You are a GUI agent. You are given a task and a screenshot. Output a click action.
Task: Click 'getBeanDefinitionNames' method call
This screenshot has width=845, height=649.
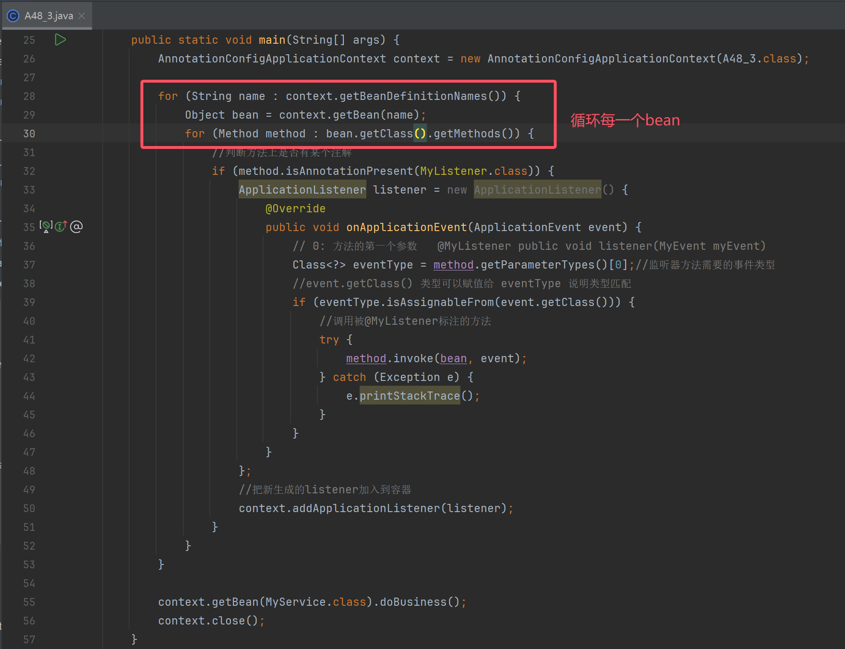(x=413, y=96)
